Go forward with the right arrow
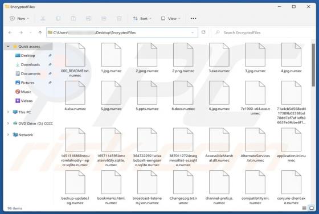 coord(21,32)
